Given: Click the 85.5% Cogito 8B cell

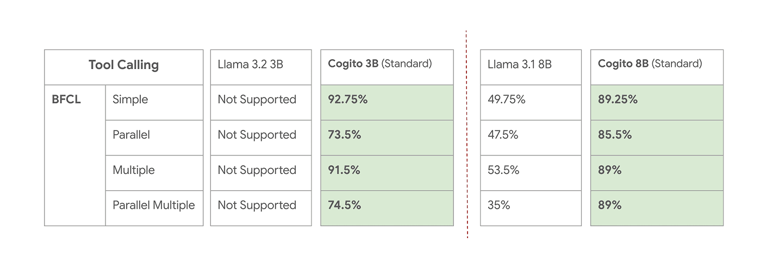Looking at the screenshot, I should tap(615, 135).
